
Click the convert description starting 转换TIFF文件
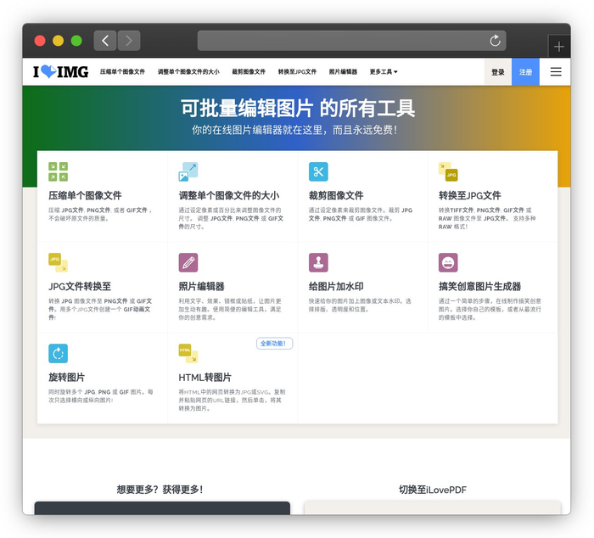pos(487,218)
